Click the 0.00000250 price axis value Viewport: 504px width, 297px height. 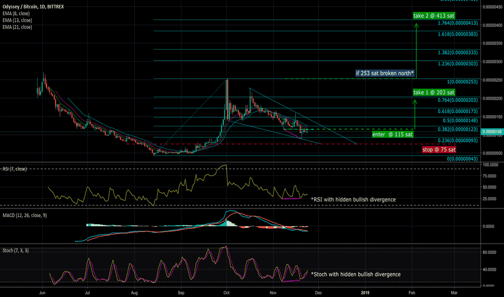coord(493,79)
